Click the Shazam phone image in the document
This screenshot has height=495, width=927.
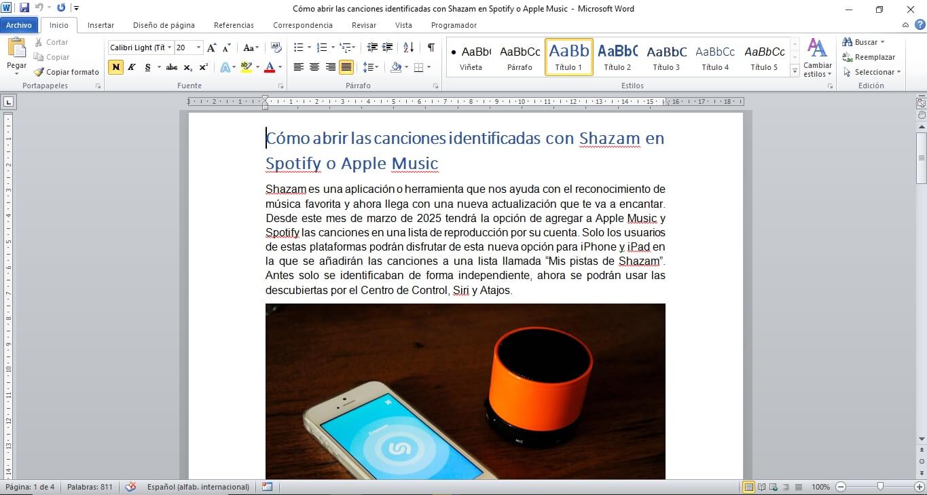click(x=465, y=391)
